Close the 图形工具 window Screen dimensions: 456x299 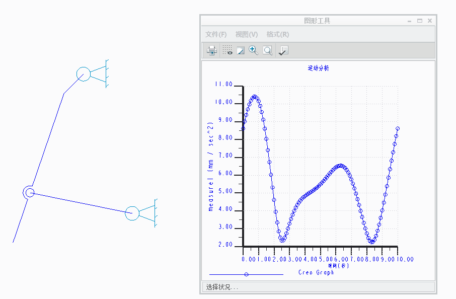(x=430, y=21)
